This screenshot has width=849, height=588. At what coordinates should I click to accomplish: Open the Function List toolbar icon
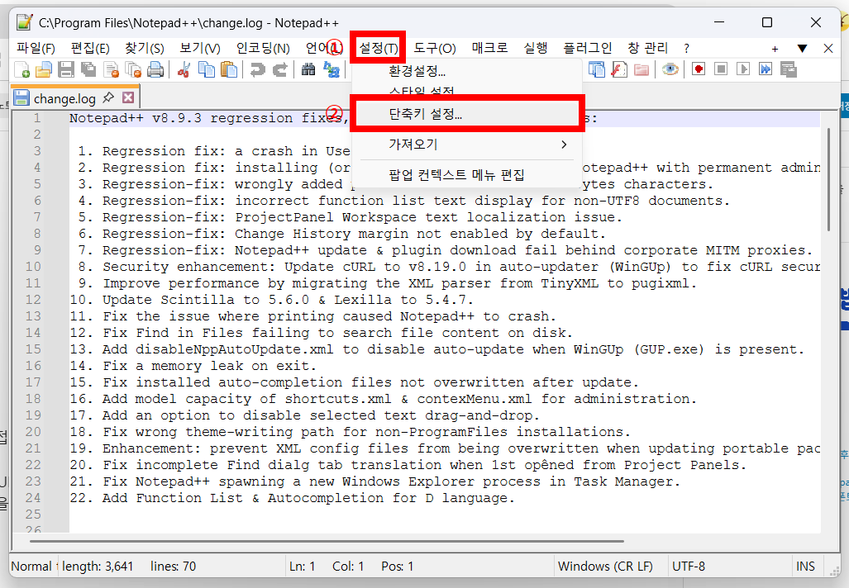point(619,69)
